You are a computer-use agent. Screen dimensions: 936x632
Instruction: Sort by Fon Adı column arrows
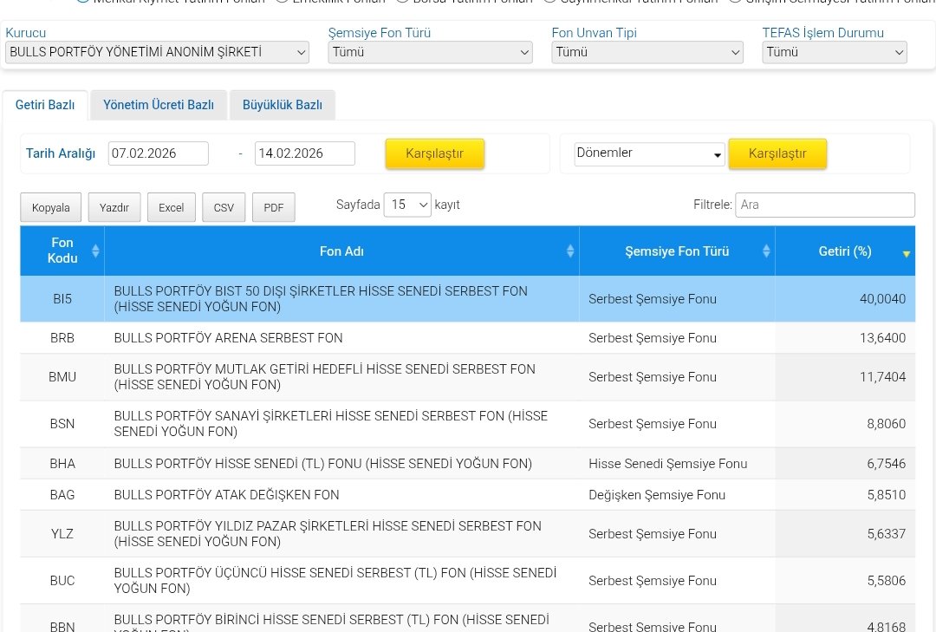(570, 251)
